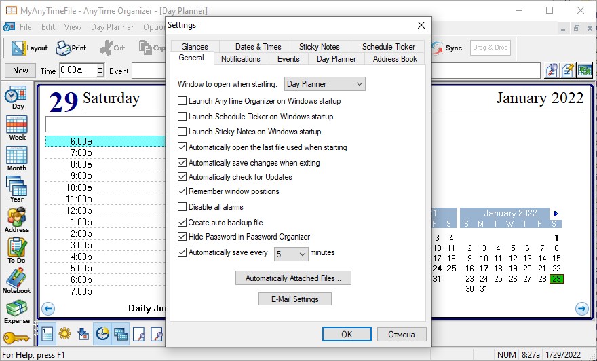Open the Layout tool in the toolbar

click(29, 47)
